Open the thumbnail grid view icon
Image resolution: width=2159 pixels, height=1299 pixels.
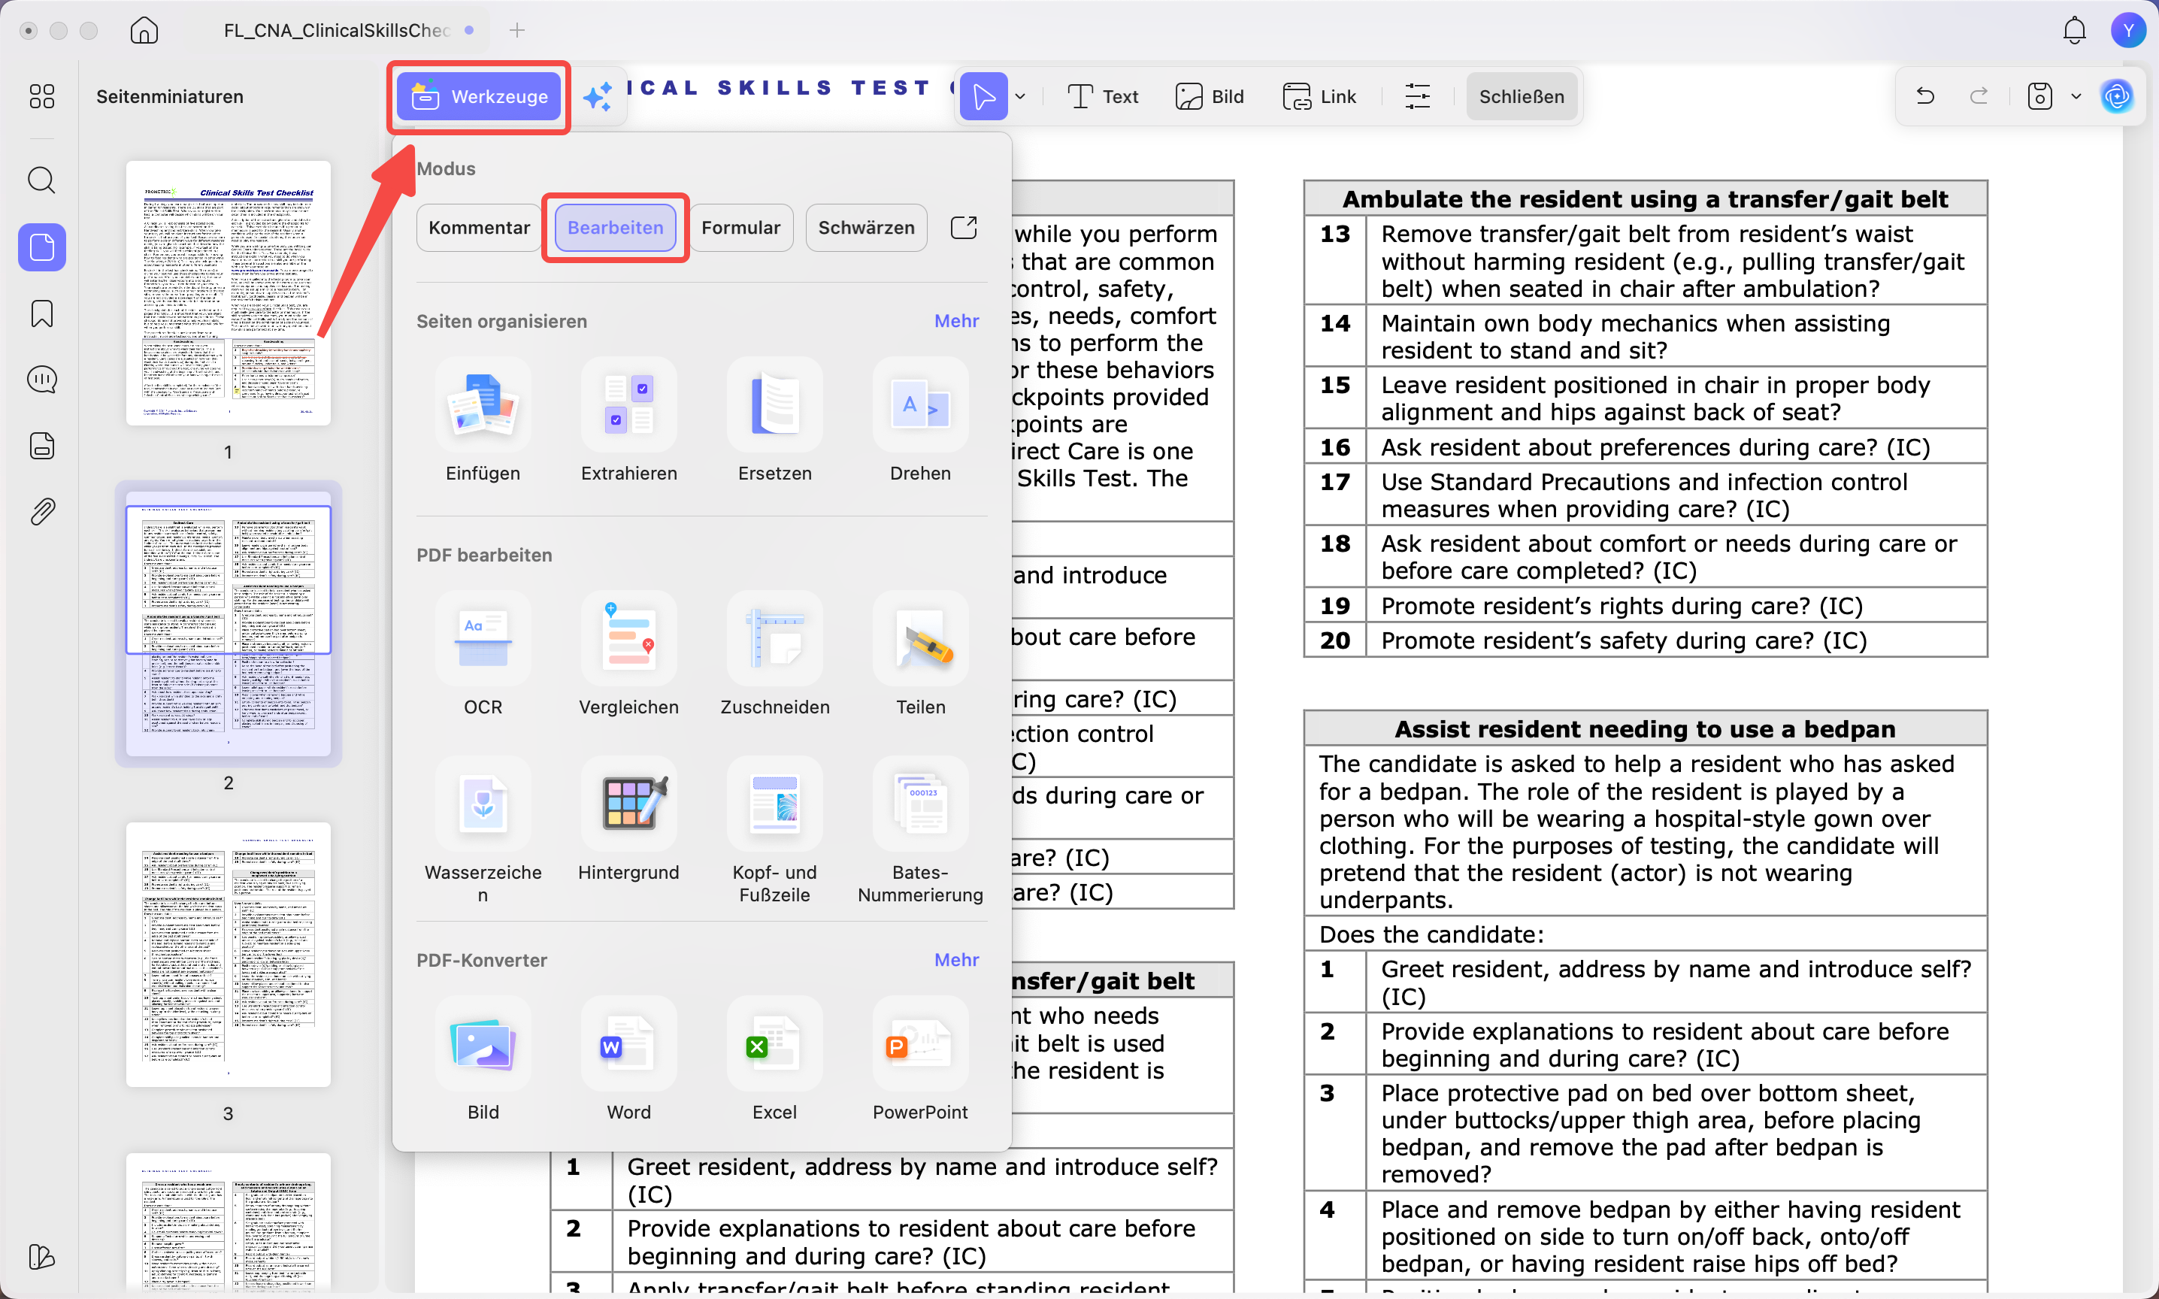(x=41, y=96)
